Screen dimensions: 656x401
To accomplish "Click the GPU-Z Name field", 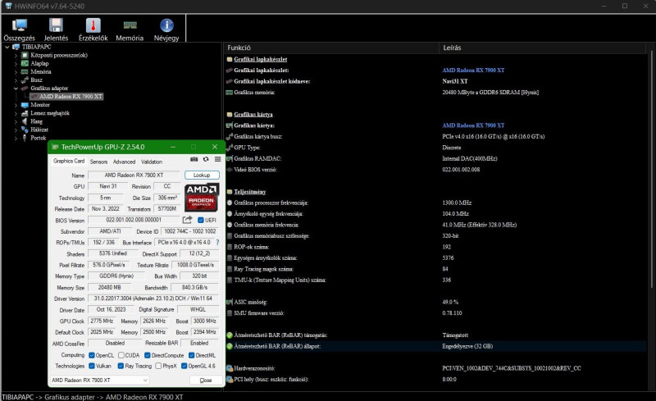I will click(x=134, y=175).
